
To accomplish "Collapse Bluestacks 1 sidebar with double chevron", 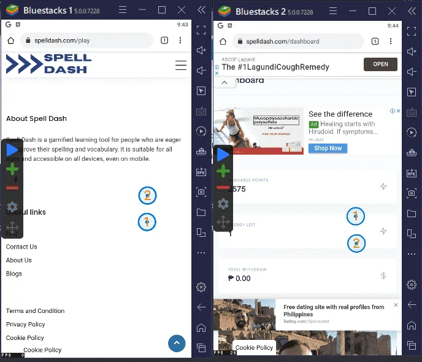I will [x=201, y=10].
